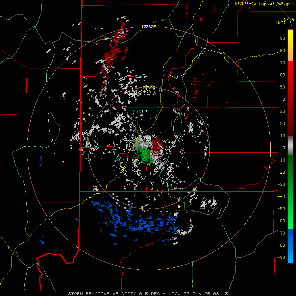Click the 50 NMI range ring label
Image resolution: width=296 pixels, height=296 pixels.
tap(149, 87)
